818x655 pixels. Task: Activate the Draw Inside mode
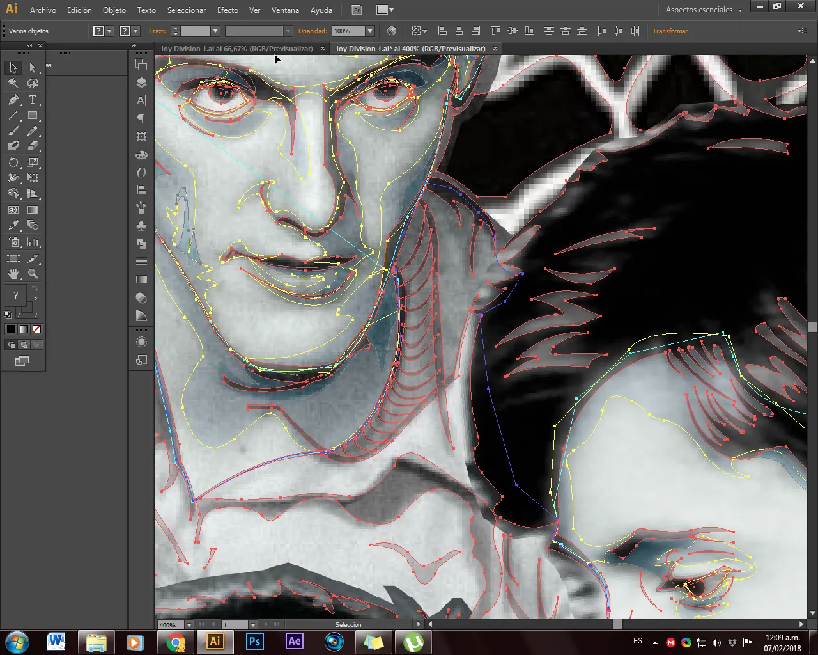[x=37, y=345]
